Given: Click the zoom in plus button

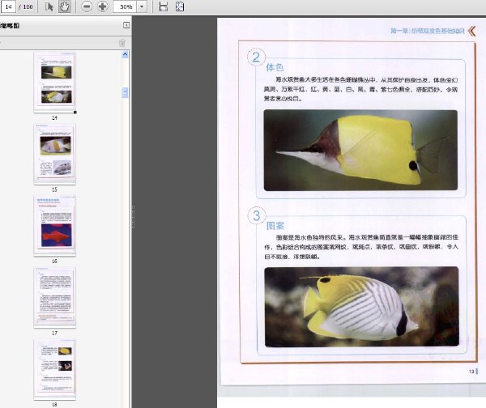Looking at the screenshot, I should click(102, 6).
